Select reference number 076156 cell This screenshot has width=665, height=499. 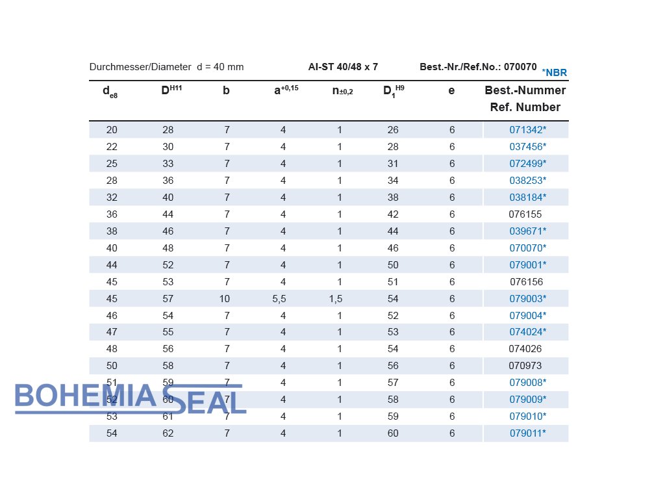(526, 282)
